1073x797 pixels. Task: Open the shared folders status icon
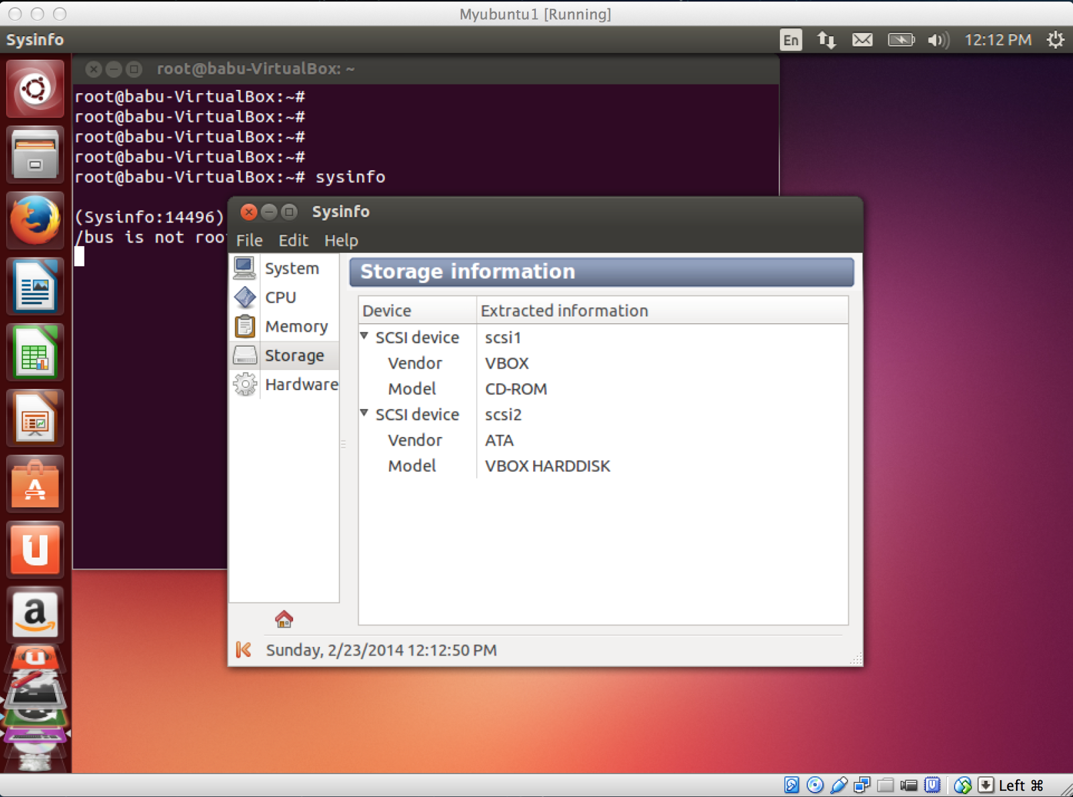(x=884, y=785)
